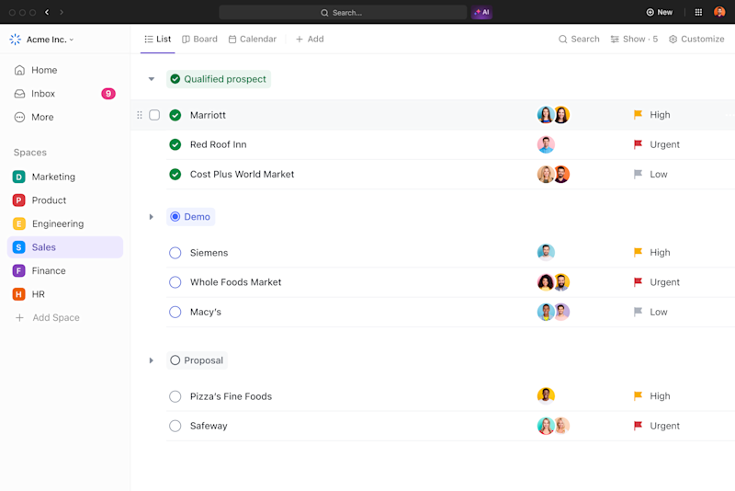The width and height of the screenshot is (735, 491).
Task: Click the drag handle on Marriott row
Action: (x=140, y=115)
